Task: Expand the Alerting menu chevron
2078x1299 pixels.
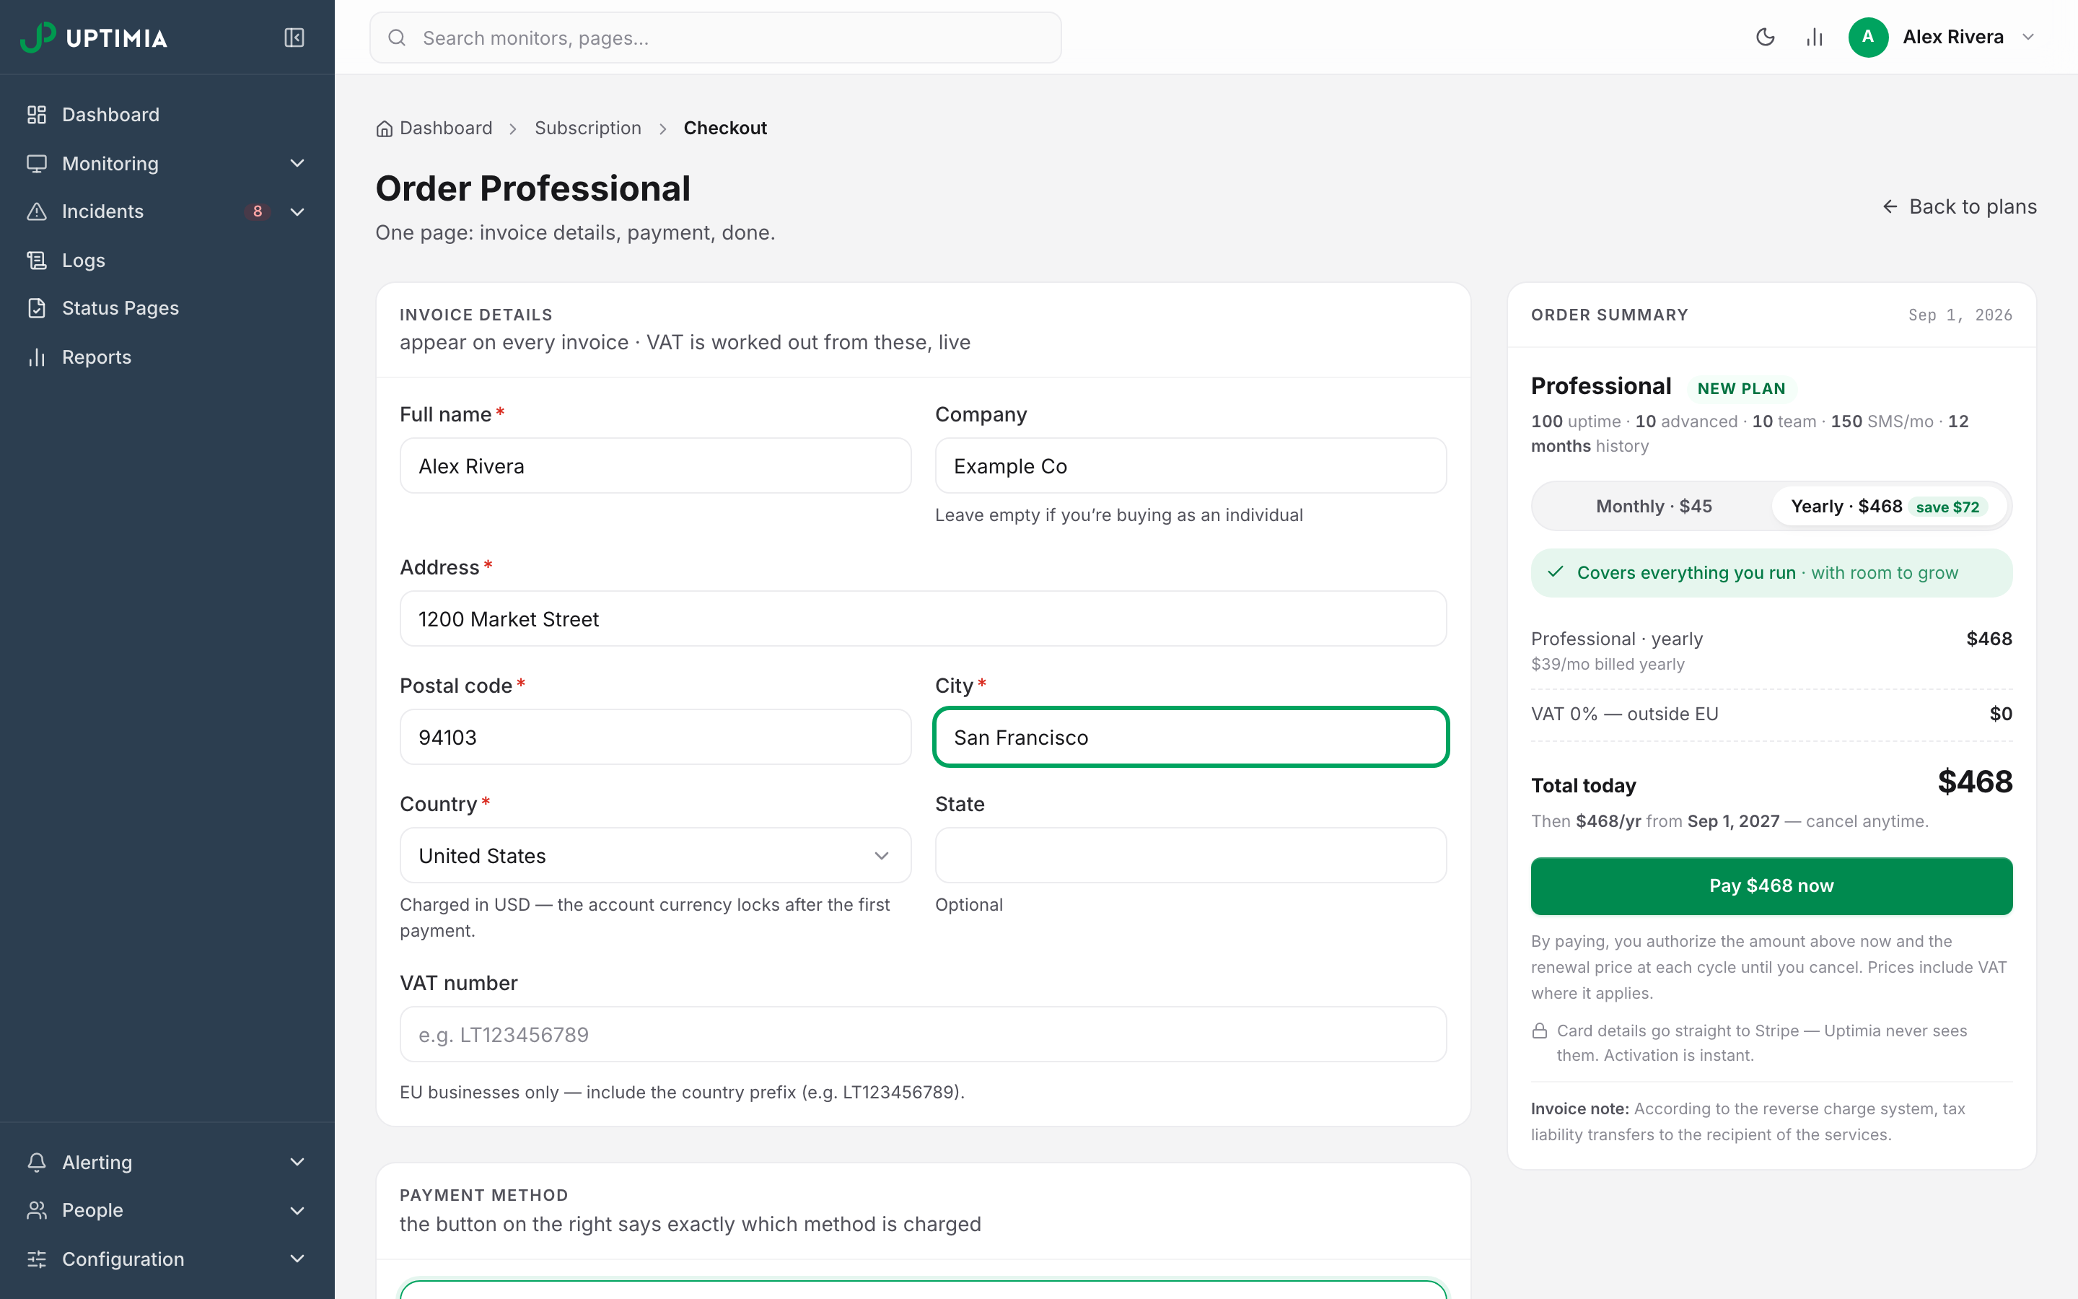Action: [297, 1162]
